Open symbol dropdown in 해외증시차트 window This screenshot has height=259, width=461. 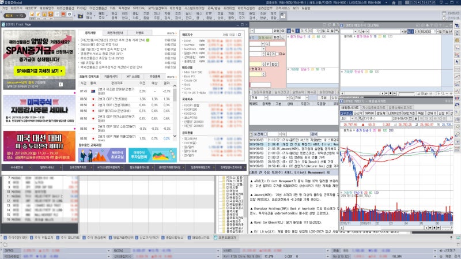click(352, 118)
